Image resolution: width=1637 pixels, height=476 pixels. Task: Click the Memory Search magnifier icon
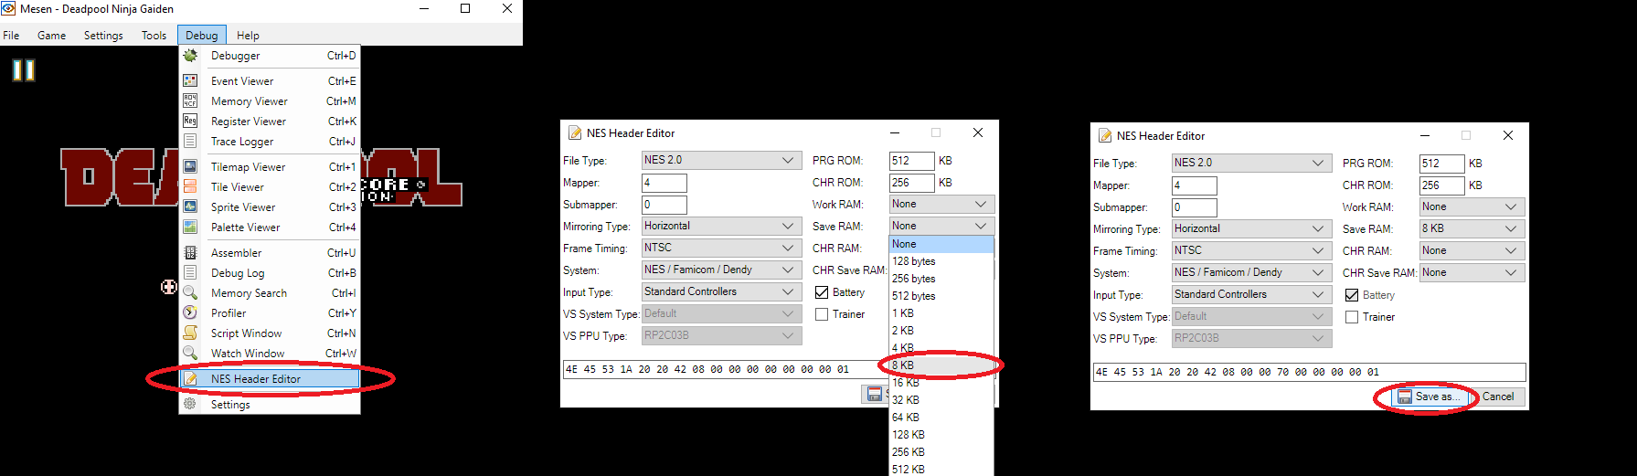coord(190,292)
